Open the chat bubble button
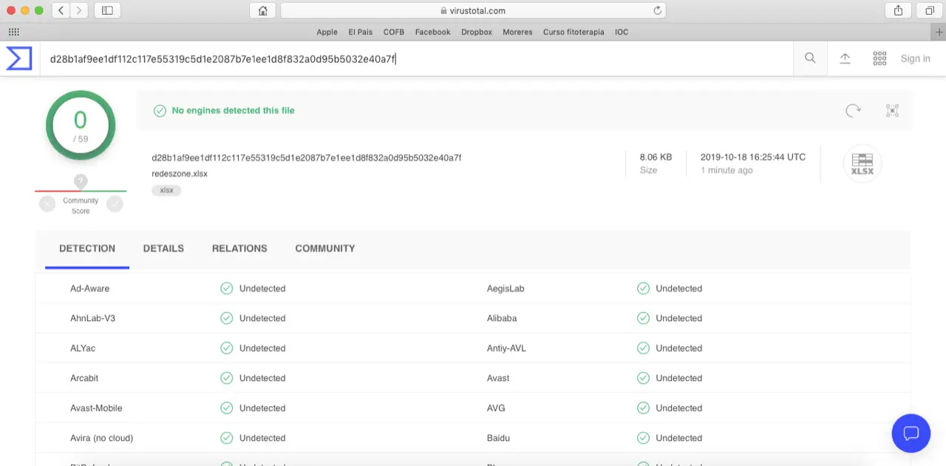This screenshot has width=946, height=466. point(911,433)
